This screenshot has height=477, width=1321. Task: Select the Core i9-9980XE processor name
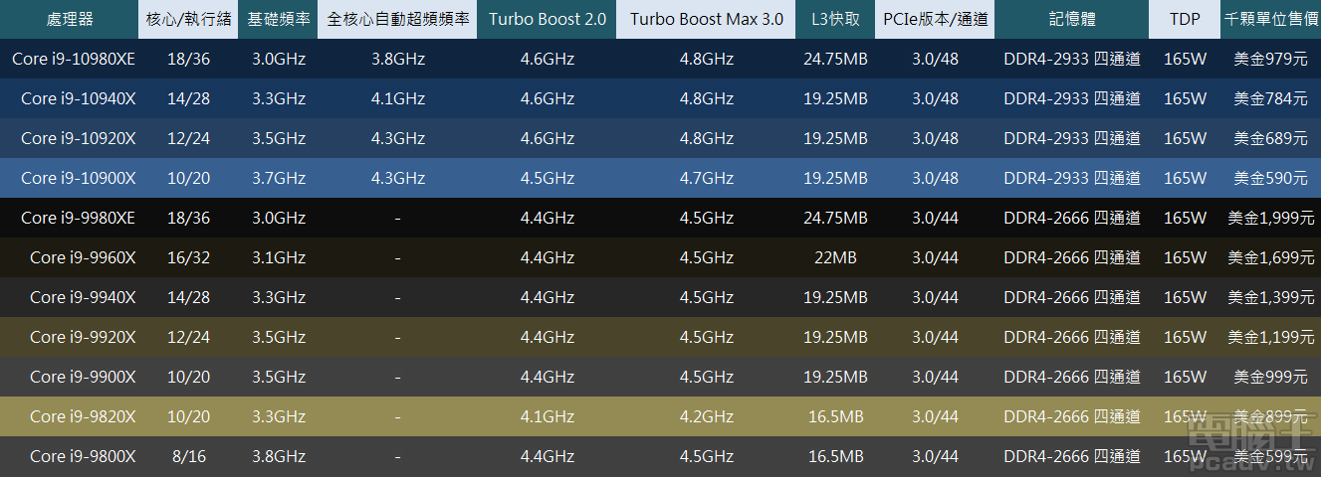tap(79, 218)
